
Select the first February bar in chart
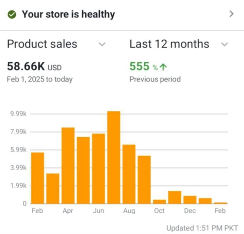pos(37,178)
